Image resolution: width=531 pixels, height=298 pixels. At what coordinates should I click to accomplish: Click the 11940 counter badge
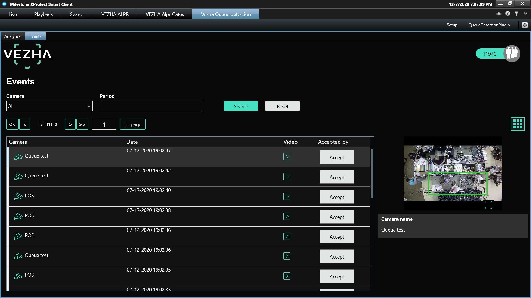(x=490, y=54)
